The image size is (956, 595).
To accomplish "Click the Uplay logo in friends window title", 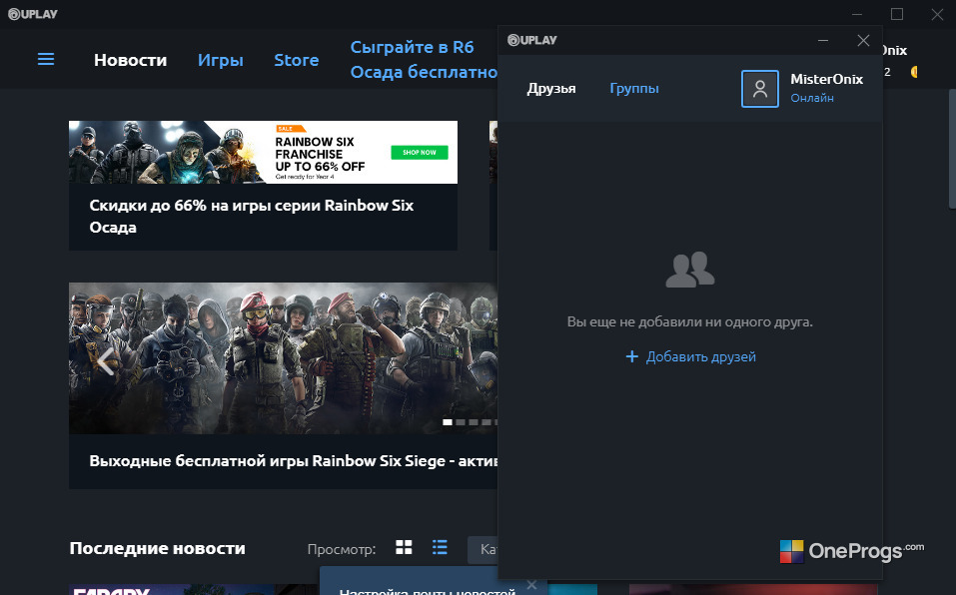I will (x=532, y=40).
